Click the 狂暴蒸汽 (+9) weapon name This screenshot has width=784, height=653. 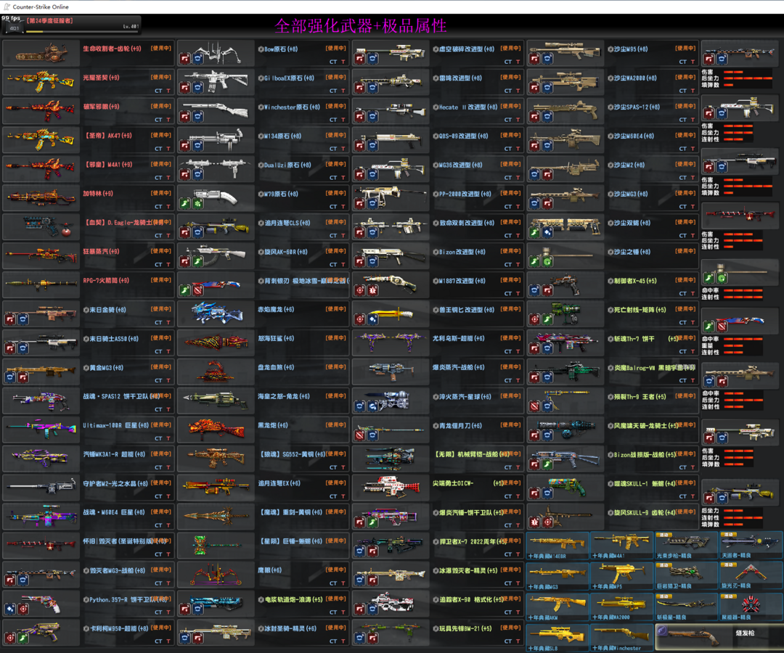[x=101, y=251]
